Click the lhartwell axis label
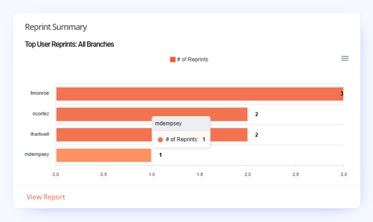Screen dimensions: 373x222 [x=40, y=134]
